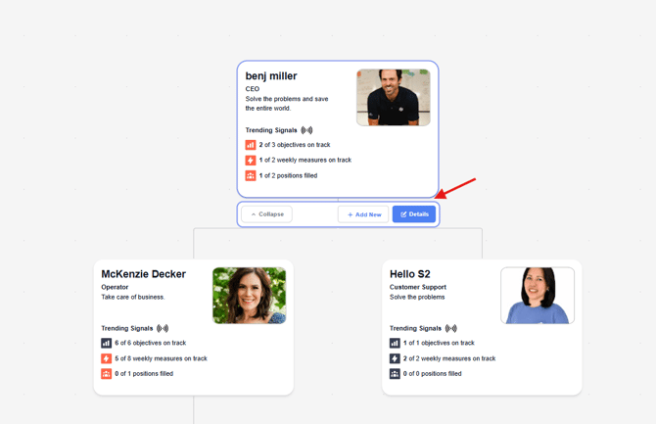Click the Trending Signals broadcast icon on McKenzie Decker's card
The height and width of the screenshot is (424, 656).
pyautogui.click(x=163, y=329)
